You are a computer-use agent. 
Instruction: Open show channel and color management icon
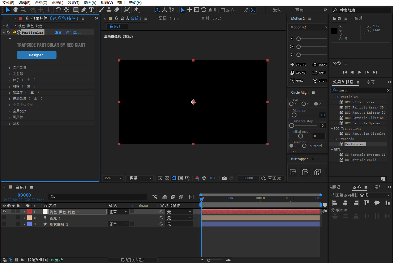(x=197, y=178)
